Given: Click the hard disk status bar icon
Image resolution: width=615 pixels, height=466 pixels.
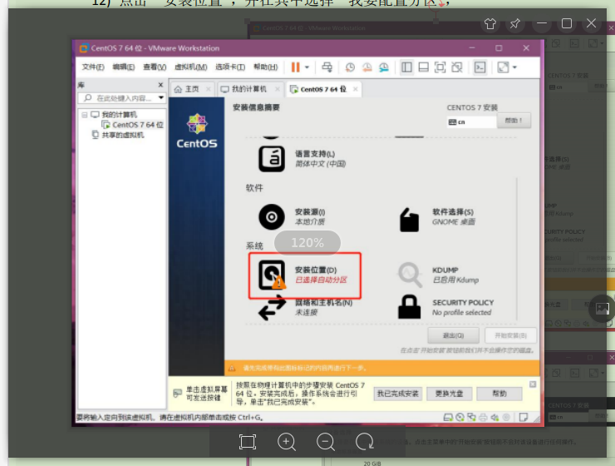Looking at the screenshot, I should click(x=448, y=417).
